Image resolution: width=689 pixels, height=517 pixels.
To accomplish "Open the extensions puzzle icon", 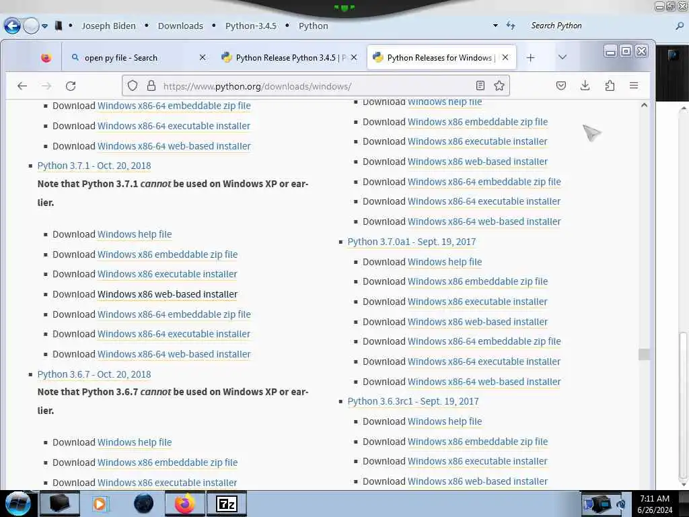I will coord(610,85).
